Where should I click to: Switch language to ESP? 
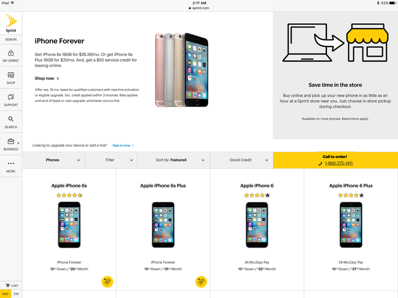point(16,294)
